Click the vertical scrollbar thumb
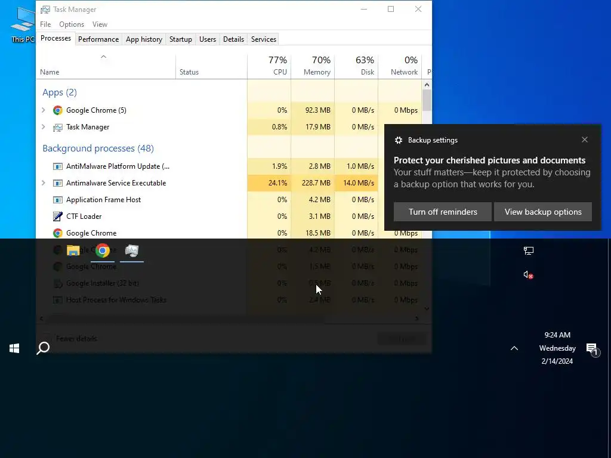611x458 pixels. tap(427, 100)
